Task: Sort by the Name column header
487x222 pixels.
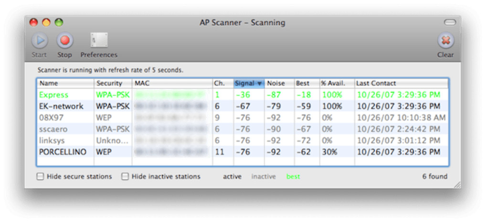Action: pos(65,83)
